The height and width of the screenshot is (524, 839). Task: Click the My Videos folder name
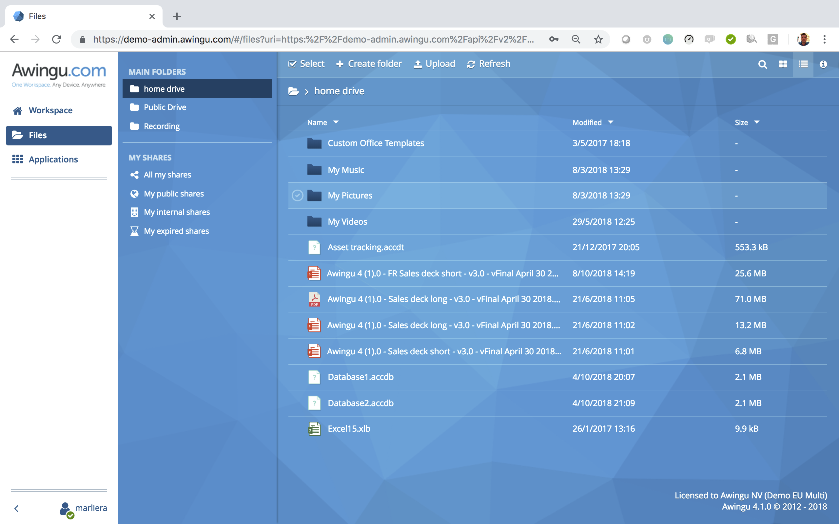pyautogui.click(x=347, y=222)
